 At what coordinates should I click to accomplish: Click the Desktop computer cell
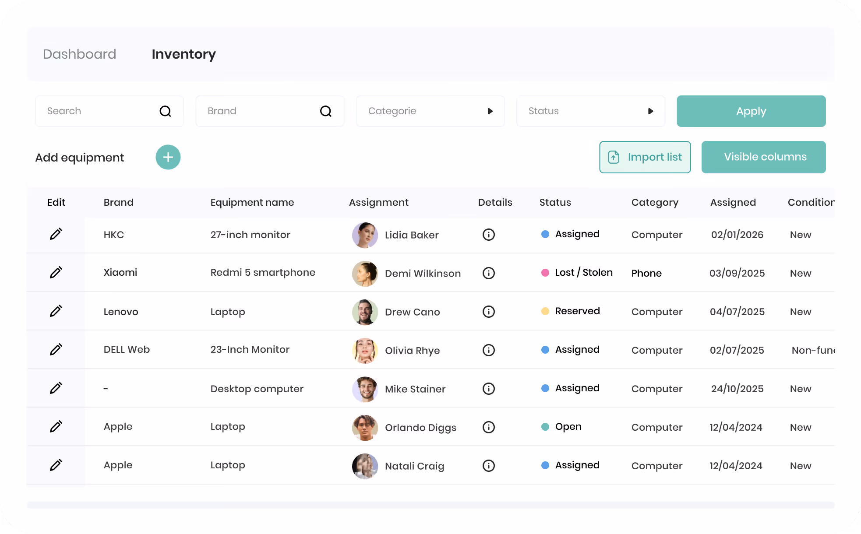[257, 389]
